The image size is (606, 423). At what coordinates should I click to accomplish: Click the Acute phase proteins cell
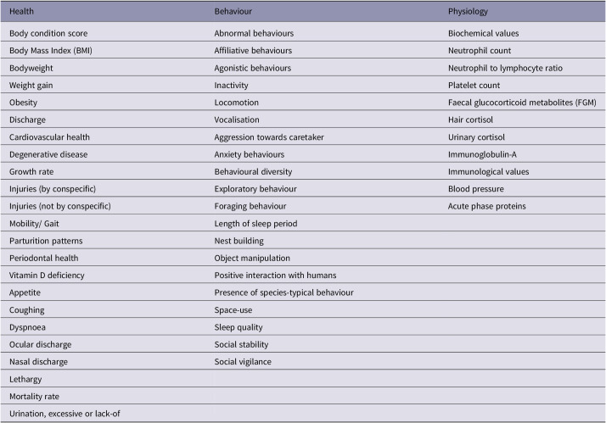[486, 207]
